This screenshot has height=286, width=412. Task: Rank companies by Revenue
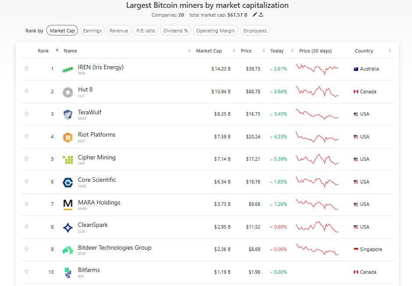tap(119, 31)
